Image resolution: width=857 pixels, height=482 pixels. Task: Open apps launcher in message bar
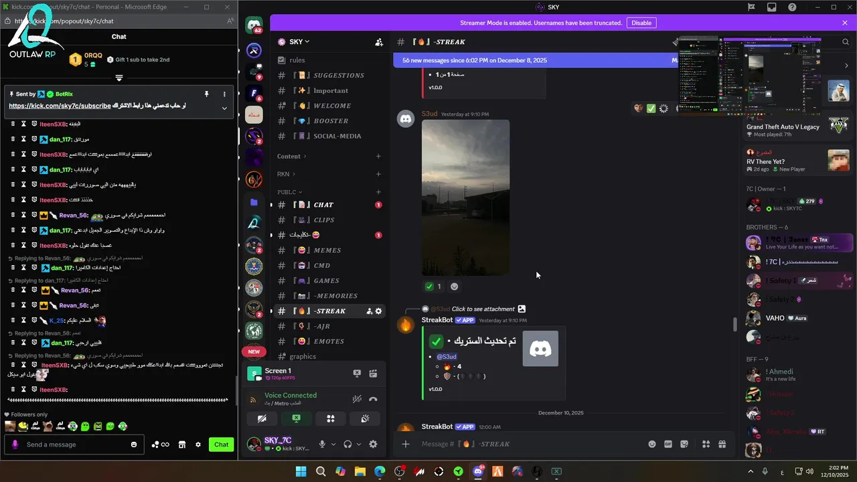point(706,444)
